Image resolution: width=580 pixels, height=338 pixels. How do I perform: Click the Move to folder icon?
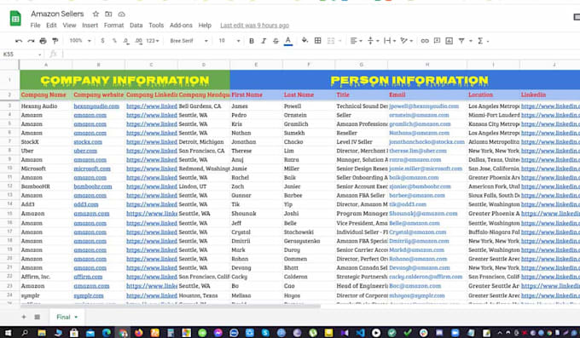point(108,14)
